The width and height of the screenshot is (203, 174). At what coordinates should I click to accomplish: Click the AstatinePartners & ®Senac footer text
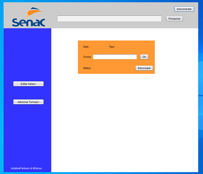click(26, 168)
